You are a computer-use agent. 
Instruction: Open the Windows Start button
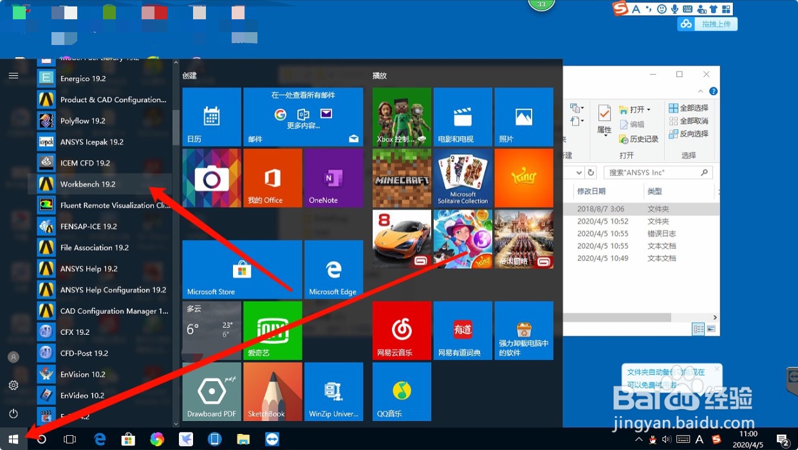pyautogui.click(x=14, y=438)
